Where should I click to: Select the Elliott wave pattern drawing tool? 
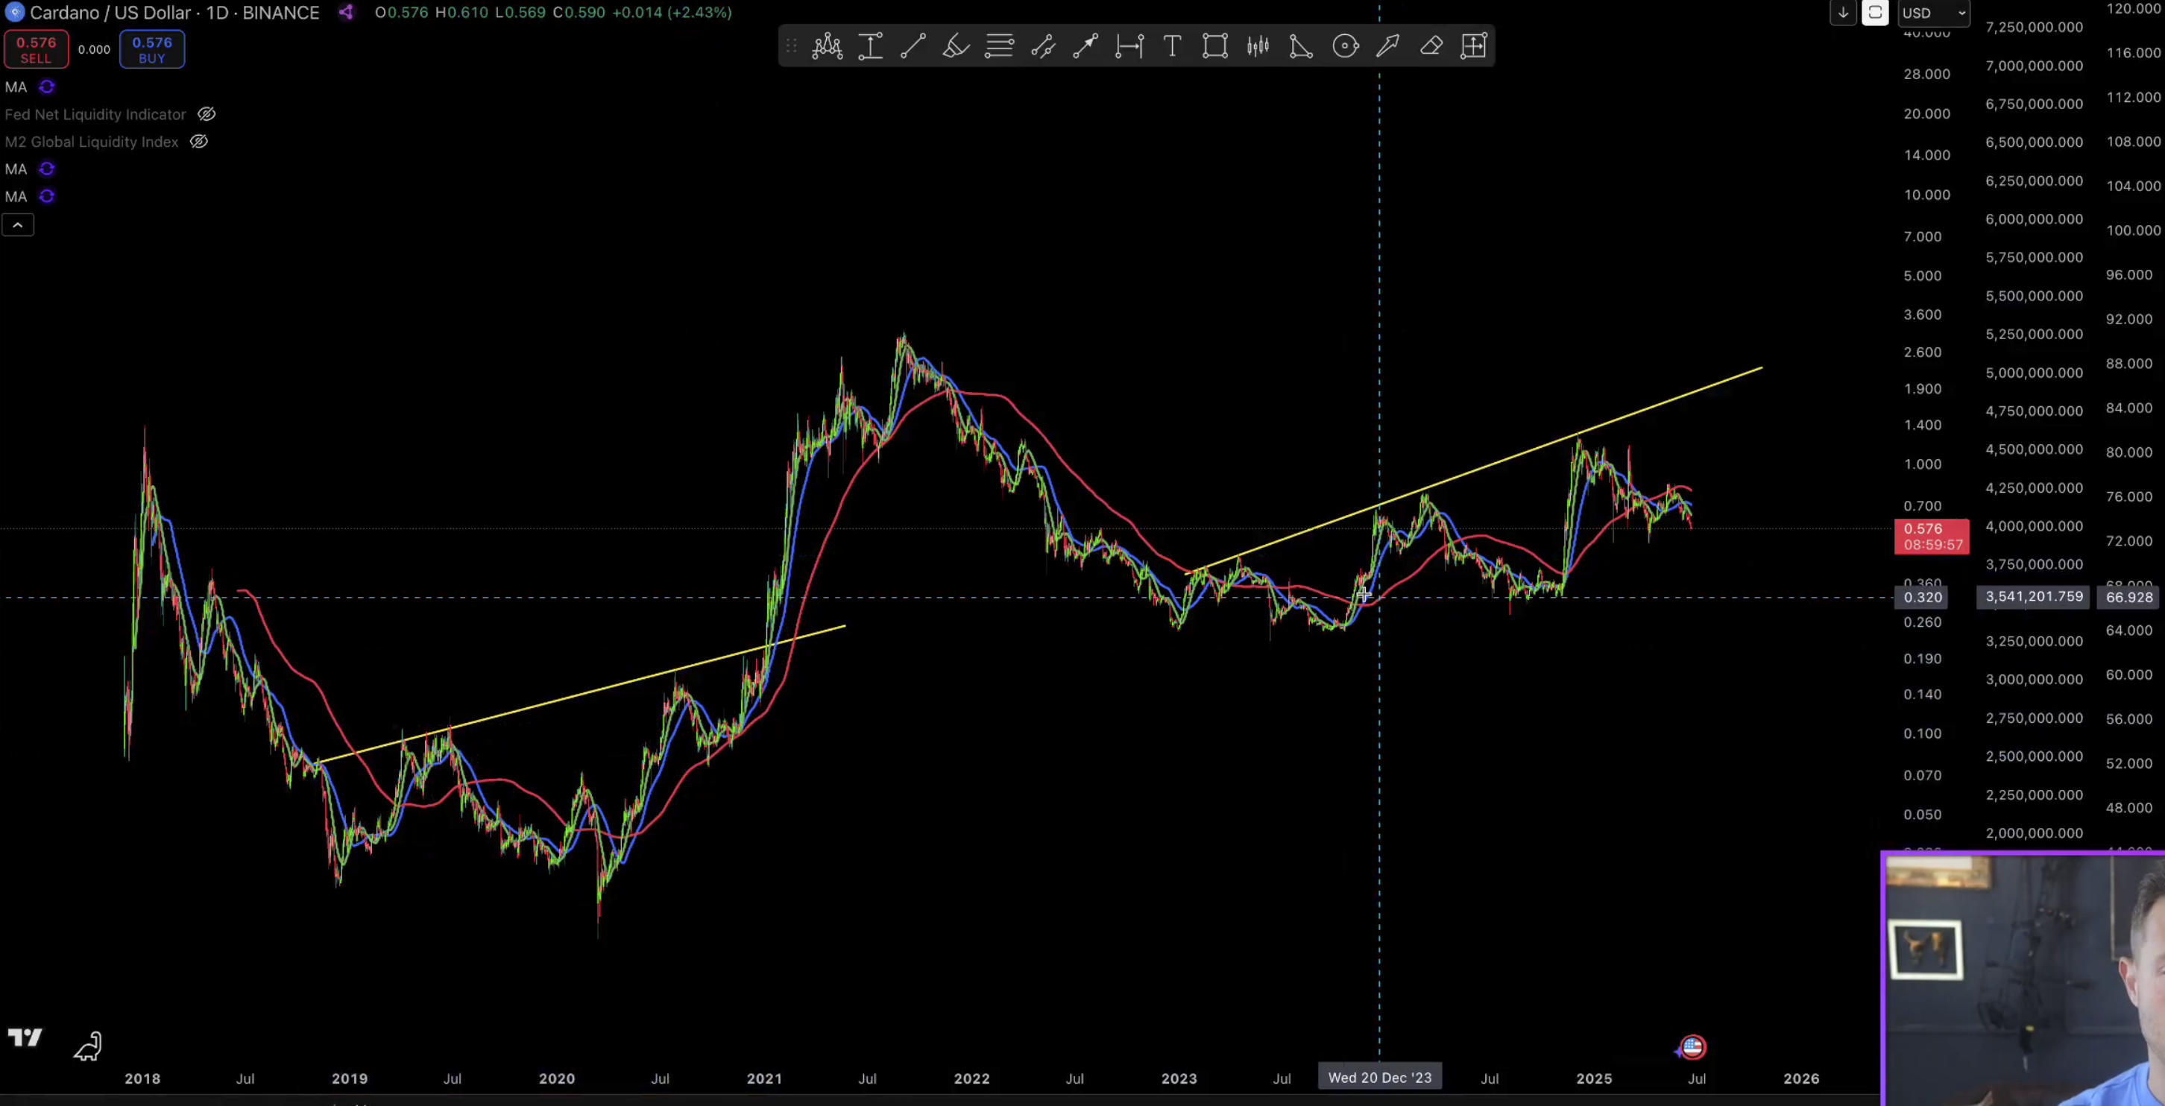pyautogui.click(x=827, y=45)
